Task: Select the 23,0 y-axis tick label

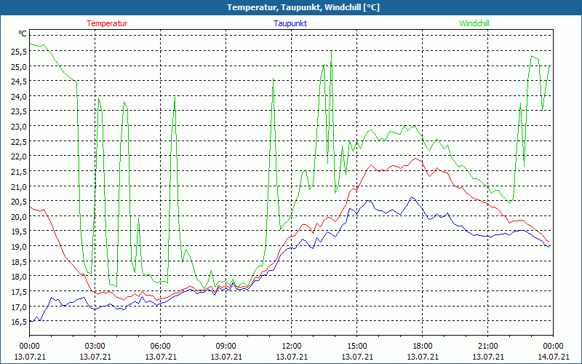Action: point(18,126)
